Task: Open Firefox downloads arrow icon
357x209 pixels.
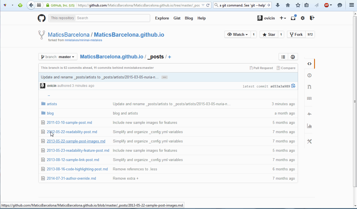Action: point(278,5)
